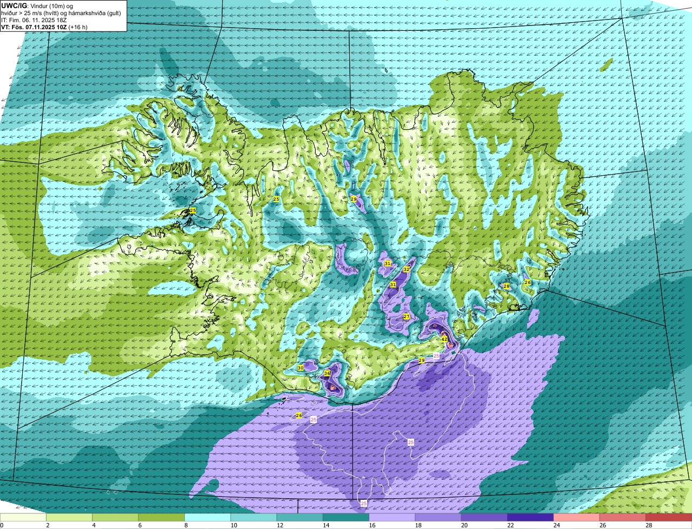Click the 10–12 m/s light teal legend swatch
Screen dimensions: 692x529
[254, 518]
